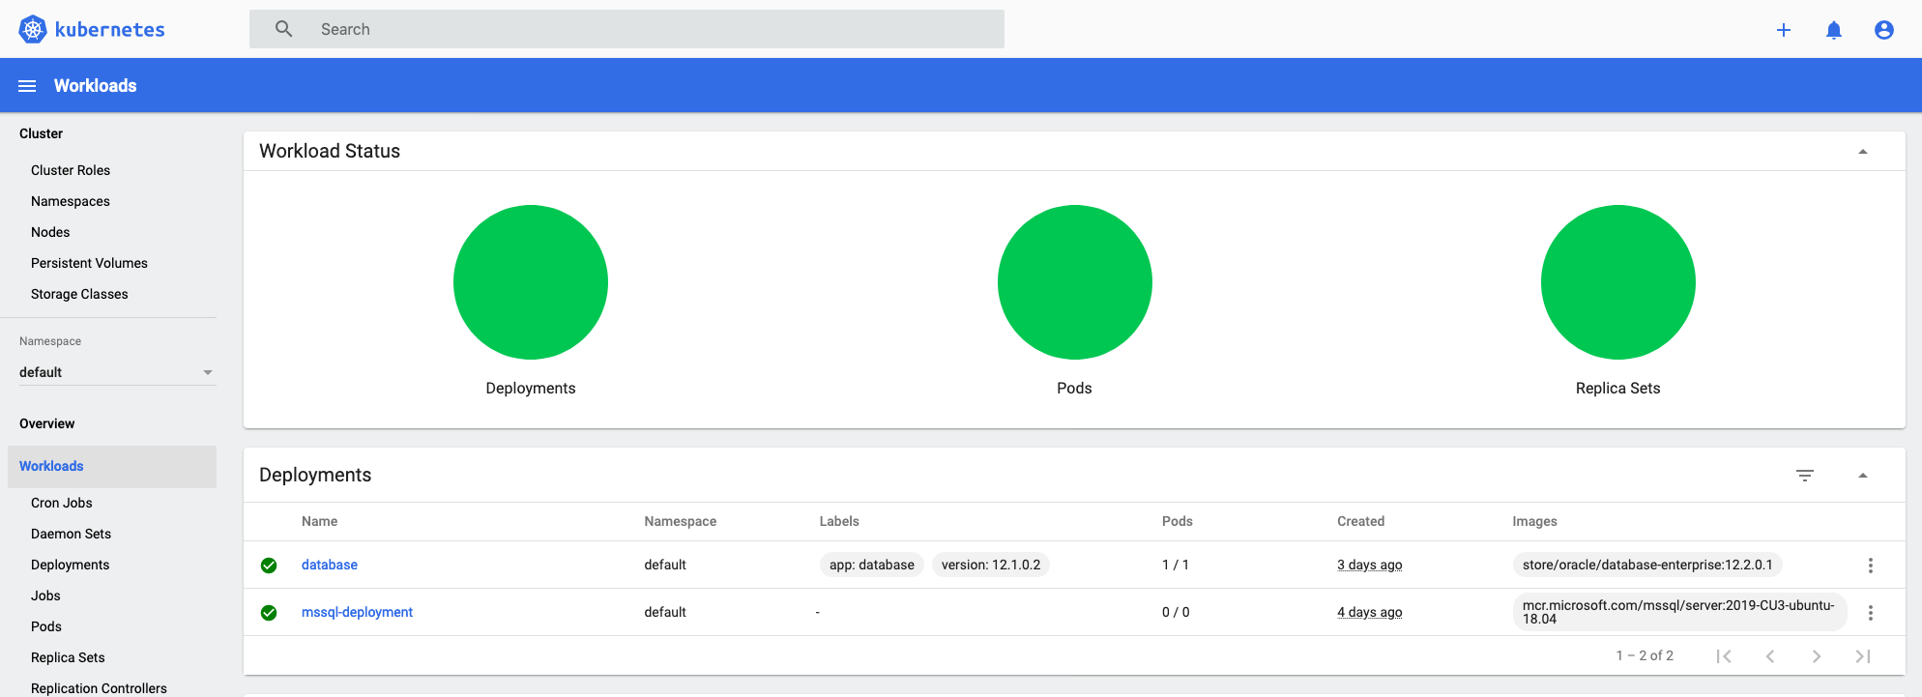Open the default namespace dropdown

[117, 372]
